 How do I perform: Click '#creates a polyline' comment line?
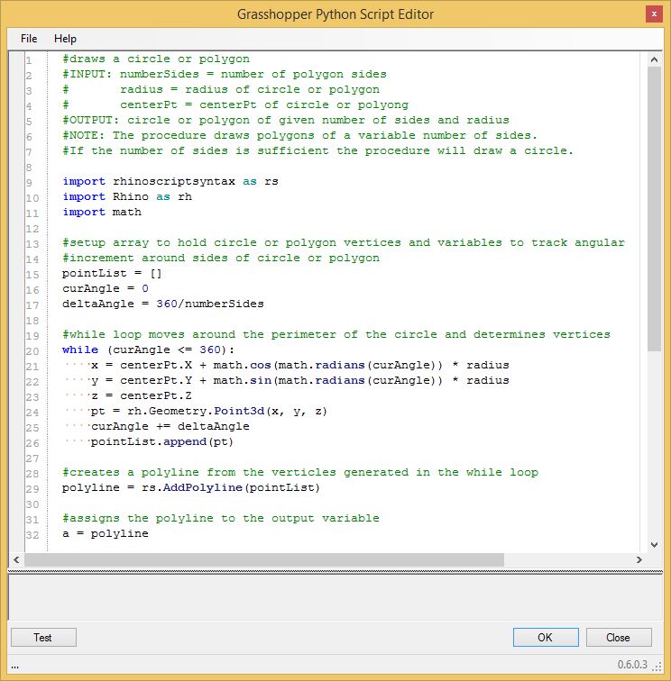(300, 472)
